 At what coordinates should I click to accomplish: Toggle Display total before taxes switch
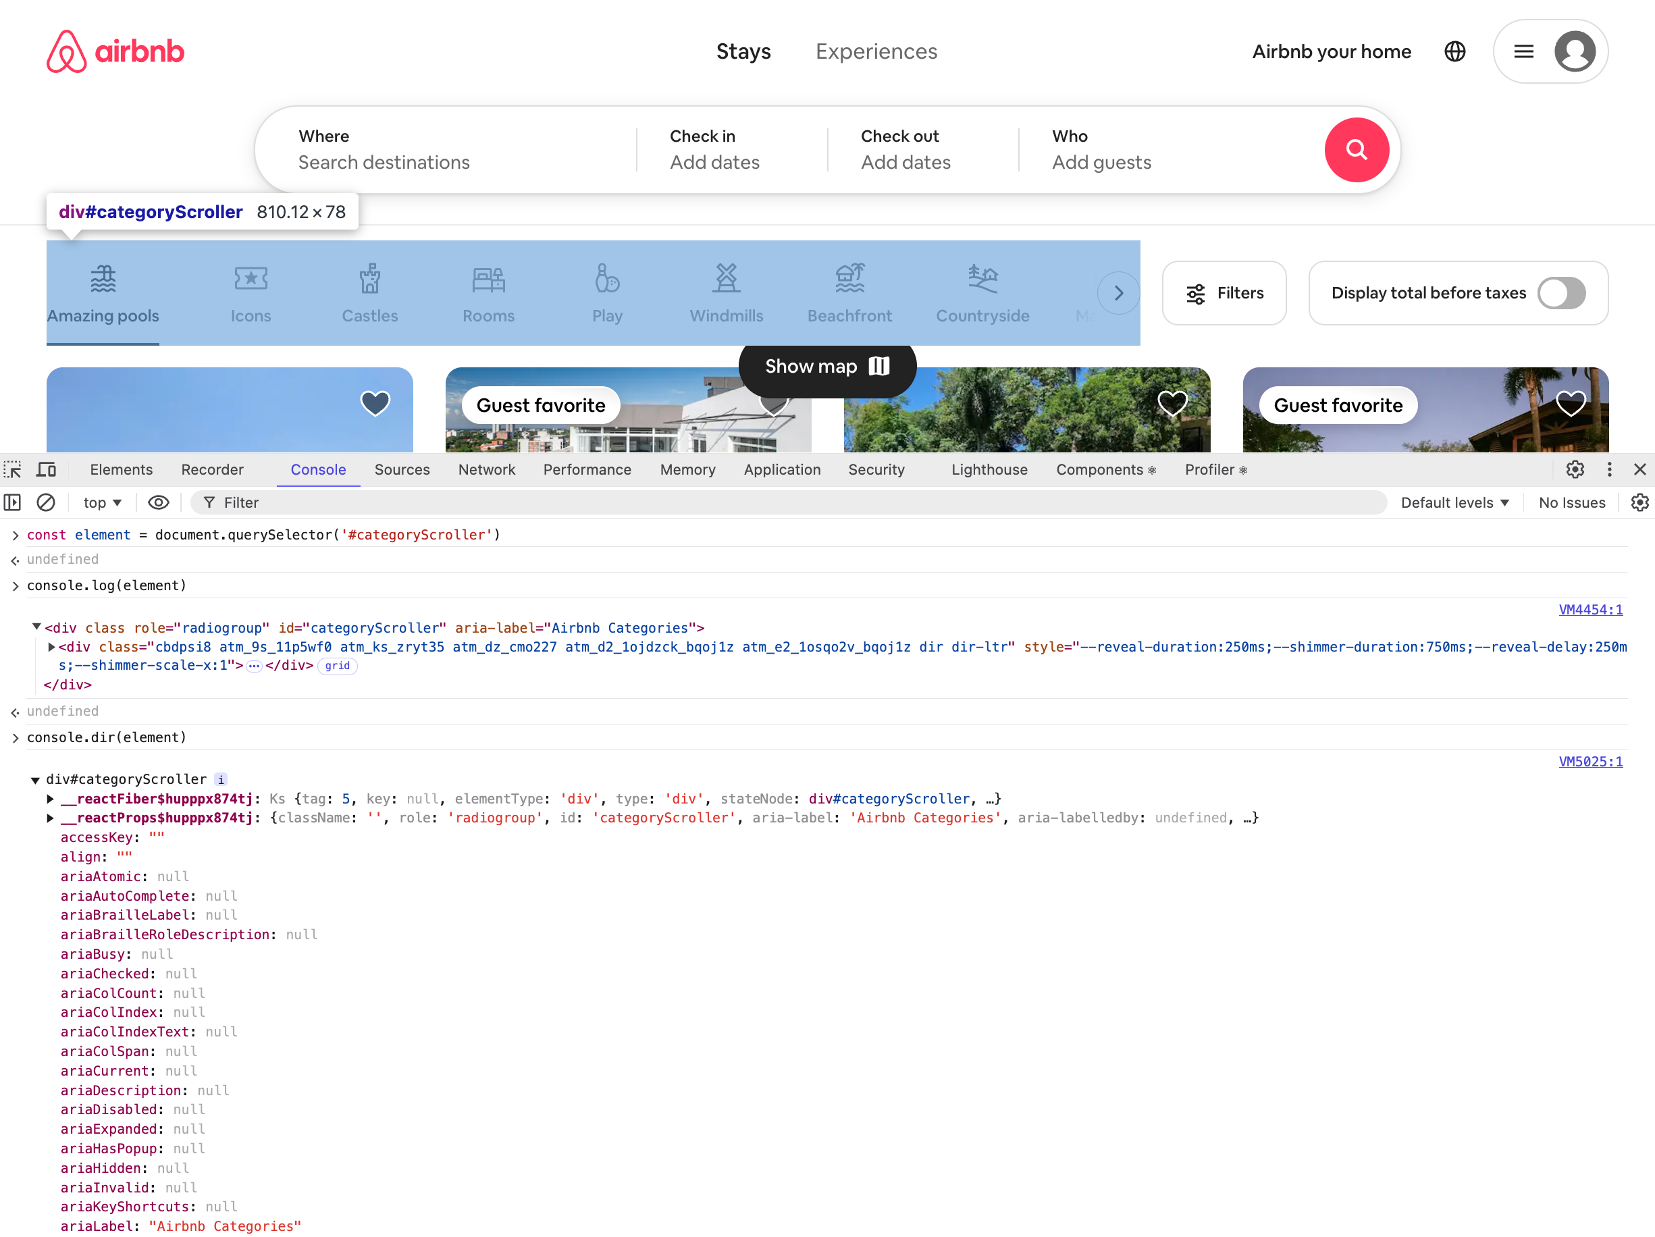(x=1560, y=292)
